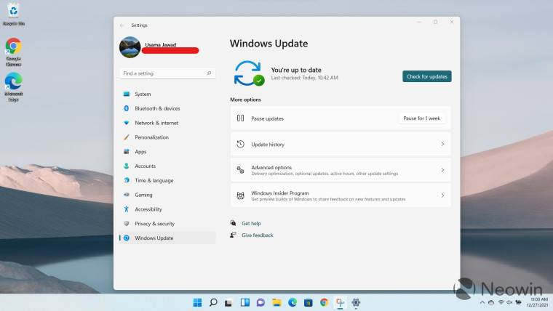Click Pause for 1 week button

(421, 118)
